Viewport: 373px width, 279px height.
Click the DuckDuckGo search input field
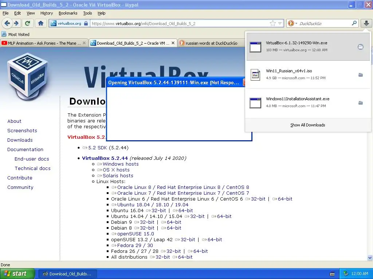(325, 24)
